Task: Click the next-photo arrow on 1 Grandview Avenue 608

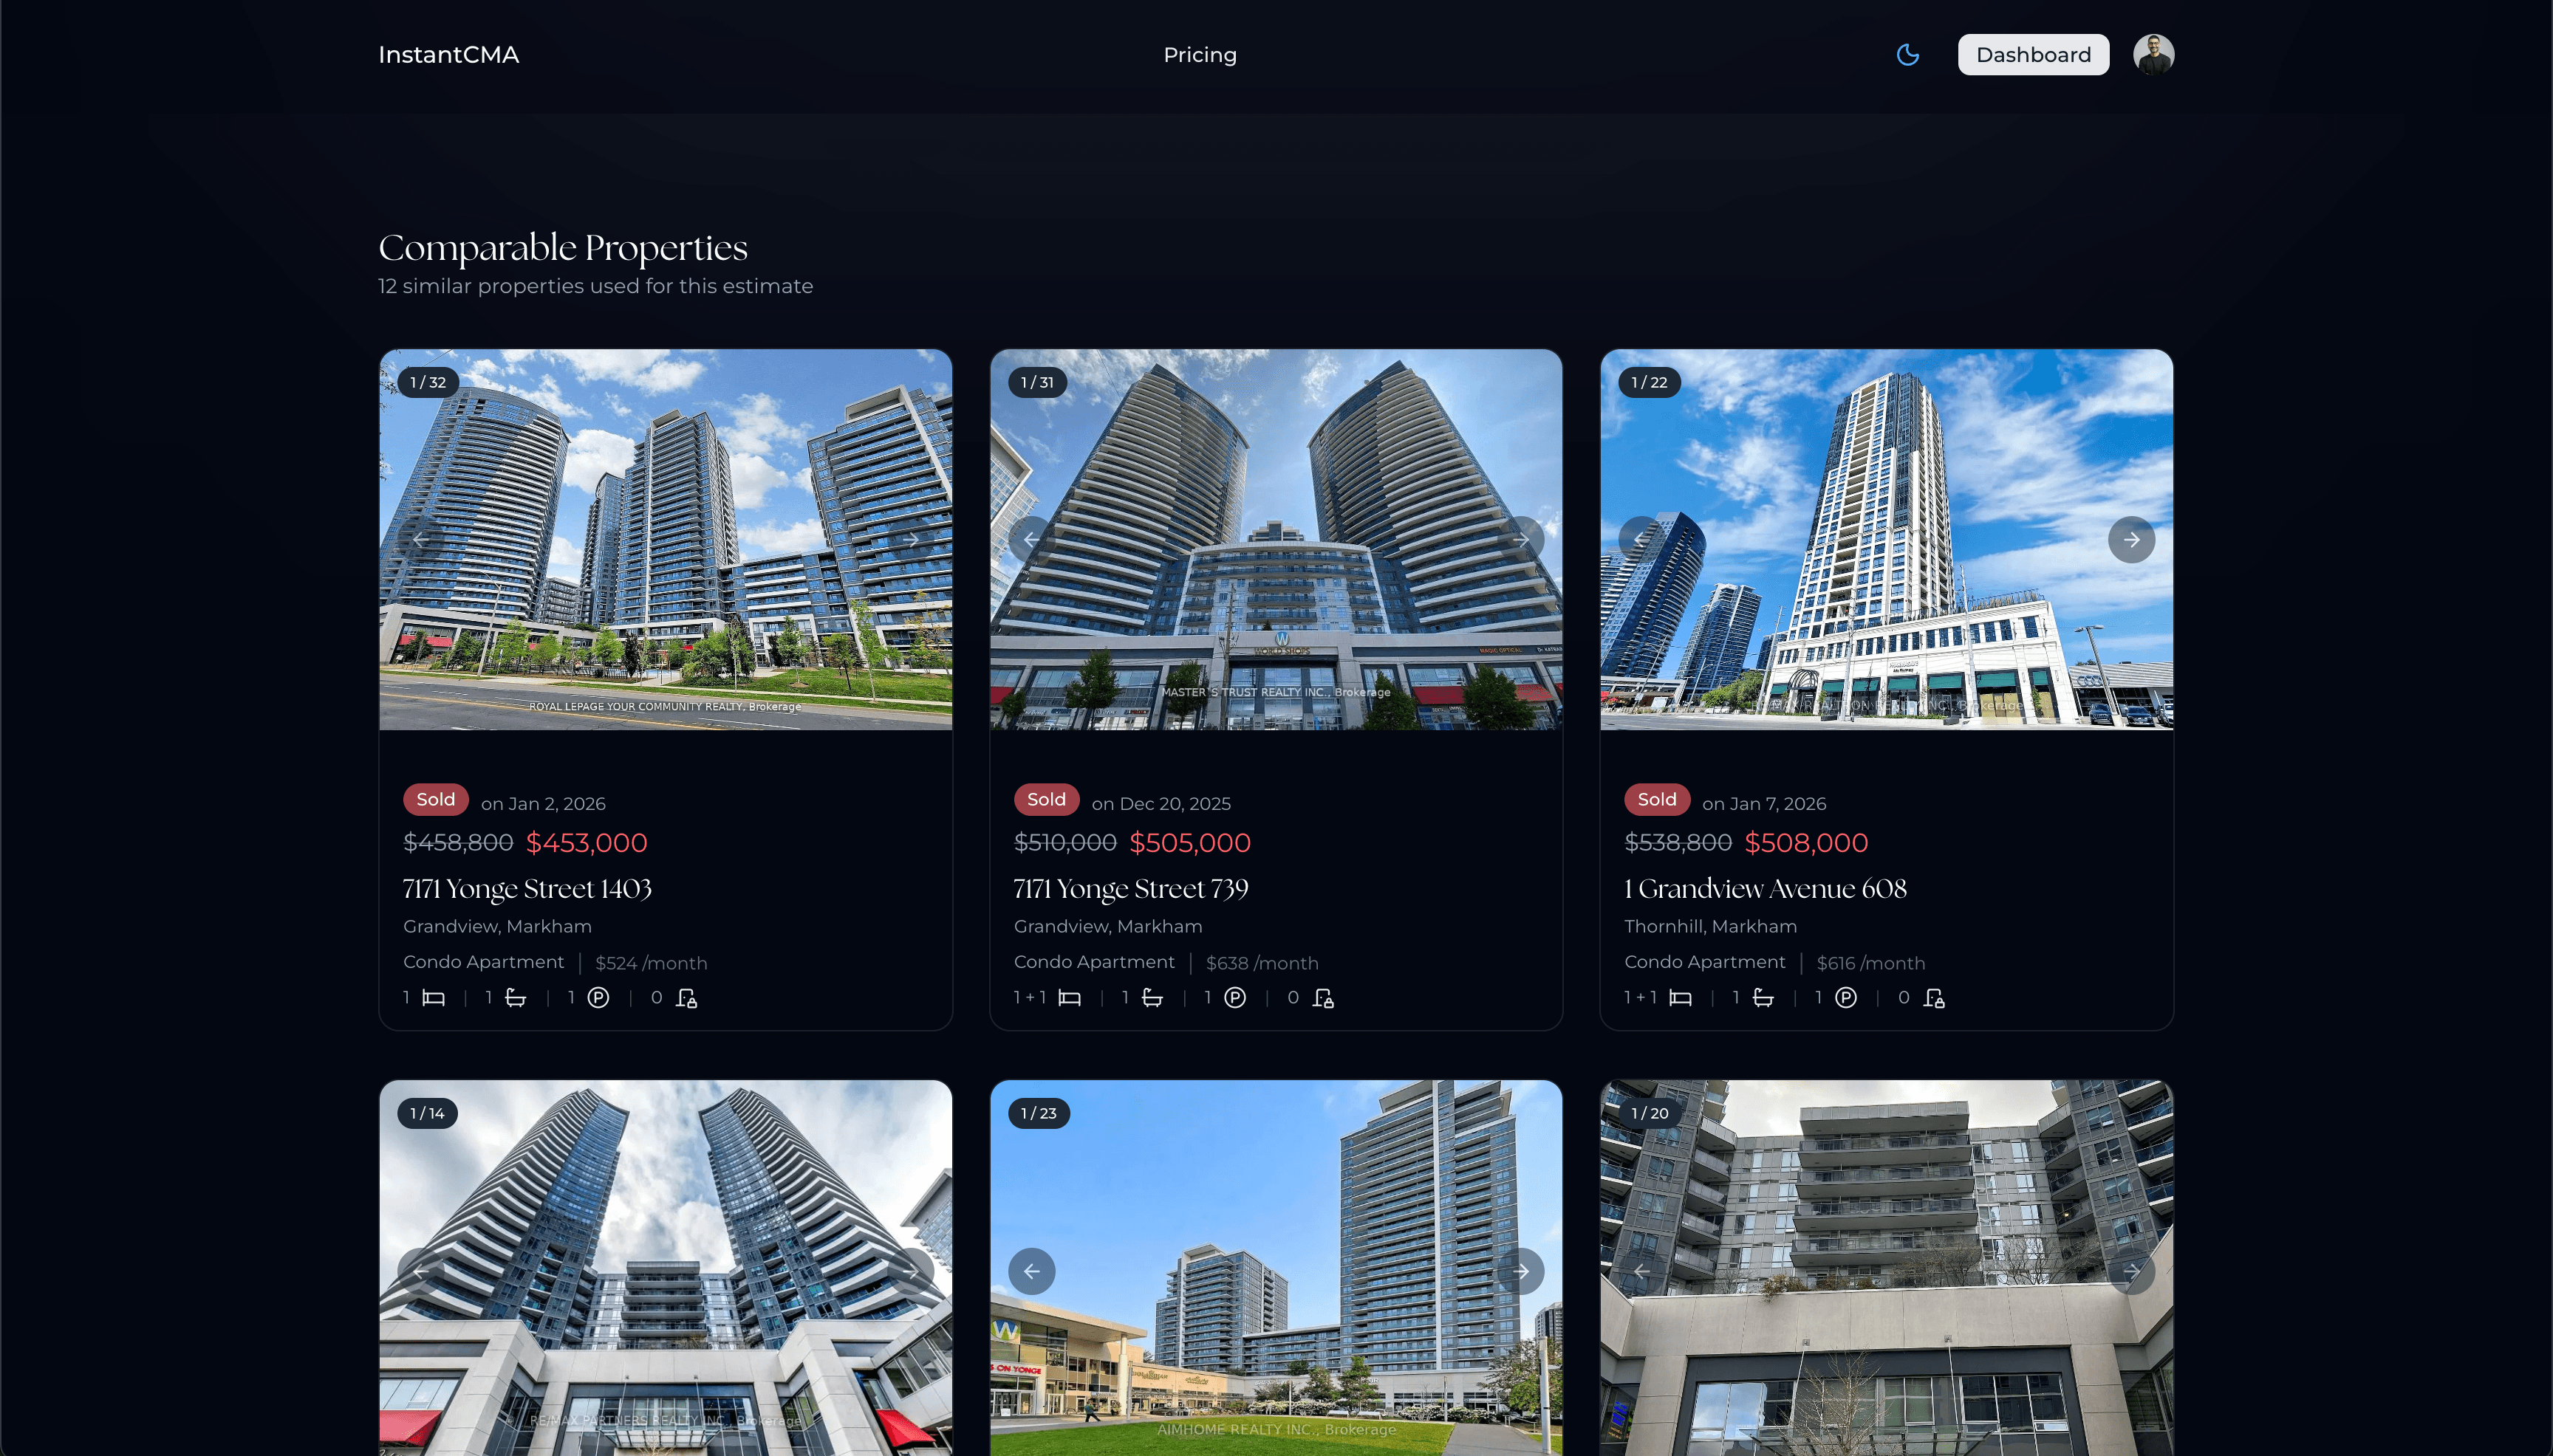Action: coord(2132,539)
